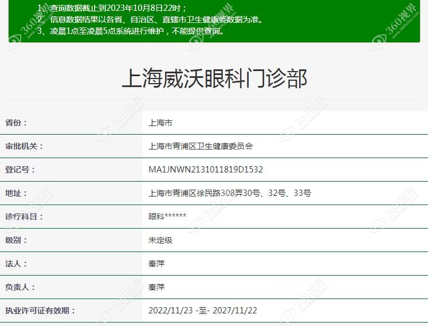Click notice line about 卫生健康委数据为准
Viewport: 428px width, 326px height.
(x=150, y=19)
